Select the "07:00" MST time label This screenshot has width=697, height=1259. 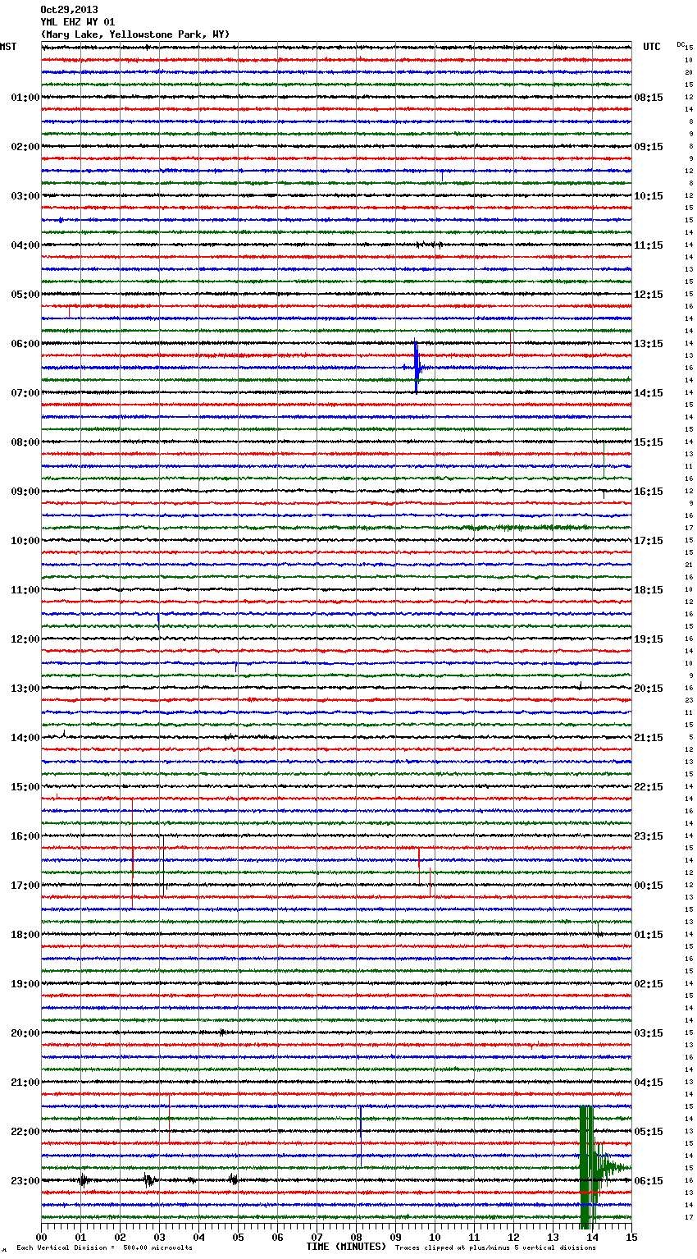point(25,393)
